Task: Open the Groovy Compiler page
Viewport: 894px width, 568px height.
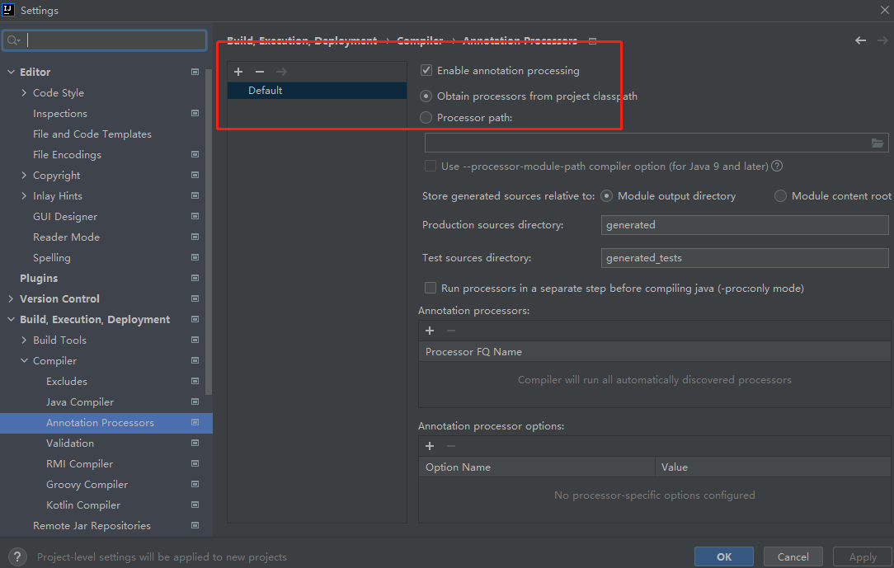Action: [x=87, y=484]
